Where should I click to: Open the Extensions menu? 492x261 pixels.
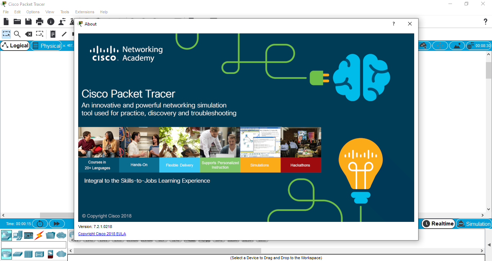tap(85, 12)
